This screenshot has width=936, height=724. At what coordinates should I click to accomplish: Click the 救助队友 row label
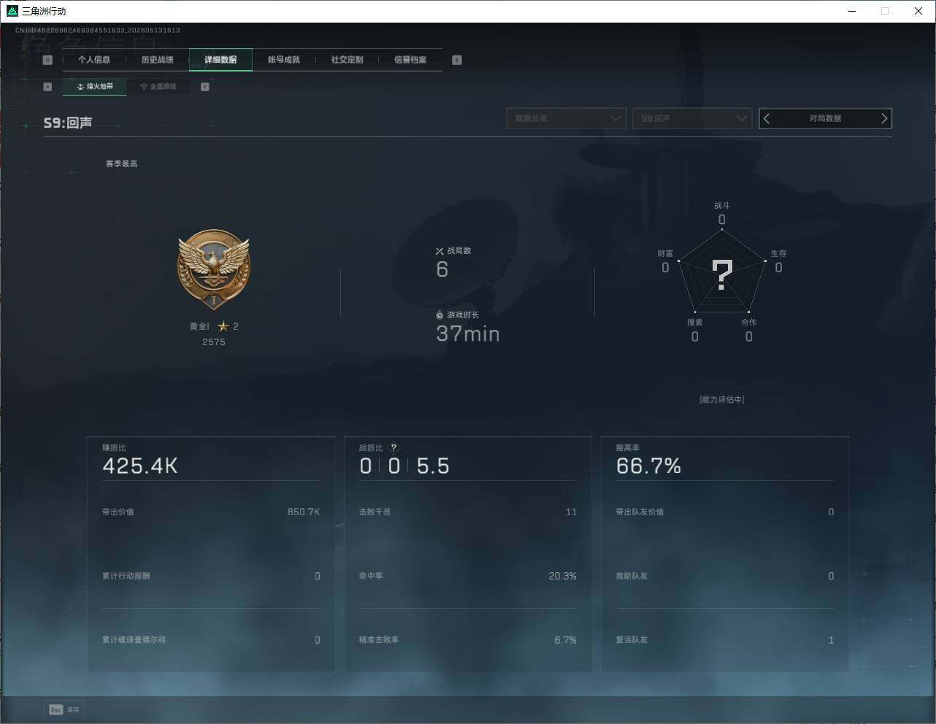pyautogui.click(x=632, y=577)
